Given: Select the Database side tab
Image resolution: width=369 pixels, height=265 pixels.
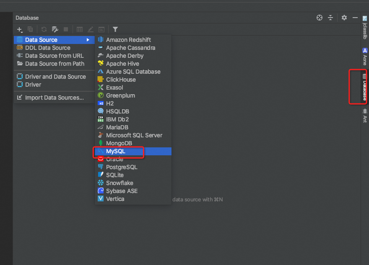Looking at the screenshot, I should 364,87.
